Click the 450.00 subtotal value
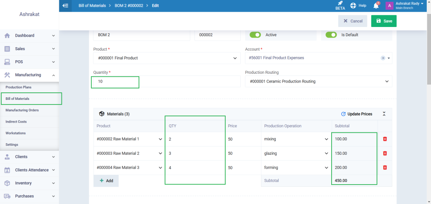The height and width of the screenshot is (204, 431). pos(341,180)
